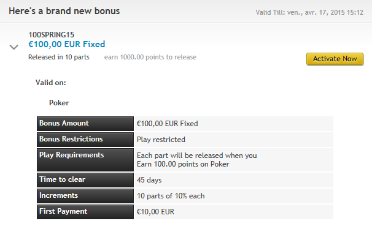
Task: Click the 'Here's a brand new bonus' header
Action: click(x=64, y=11)
